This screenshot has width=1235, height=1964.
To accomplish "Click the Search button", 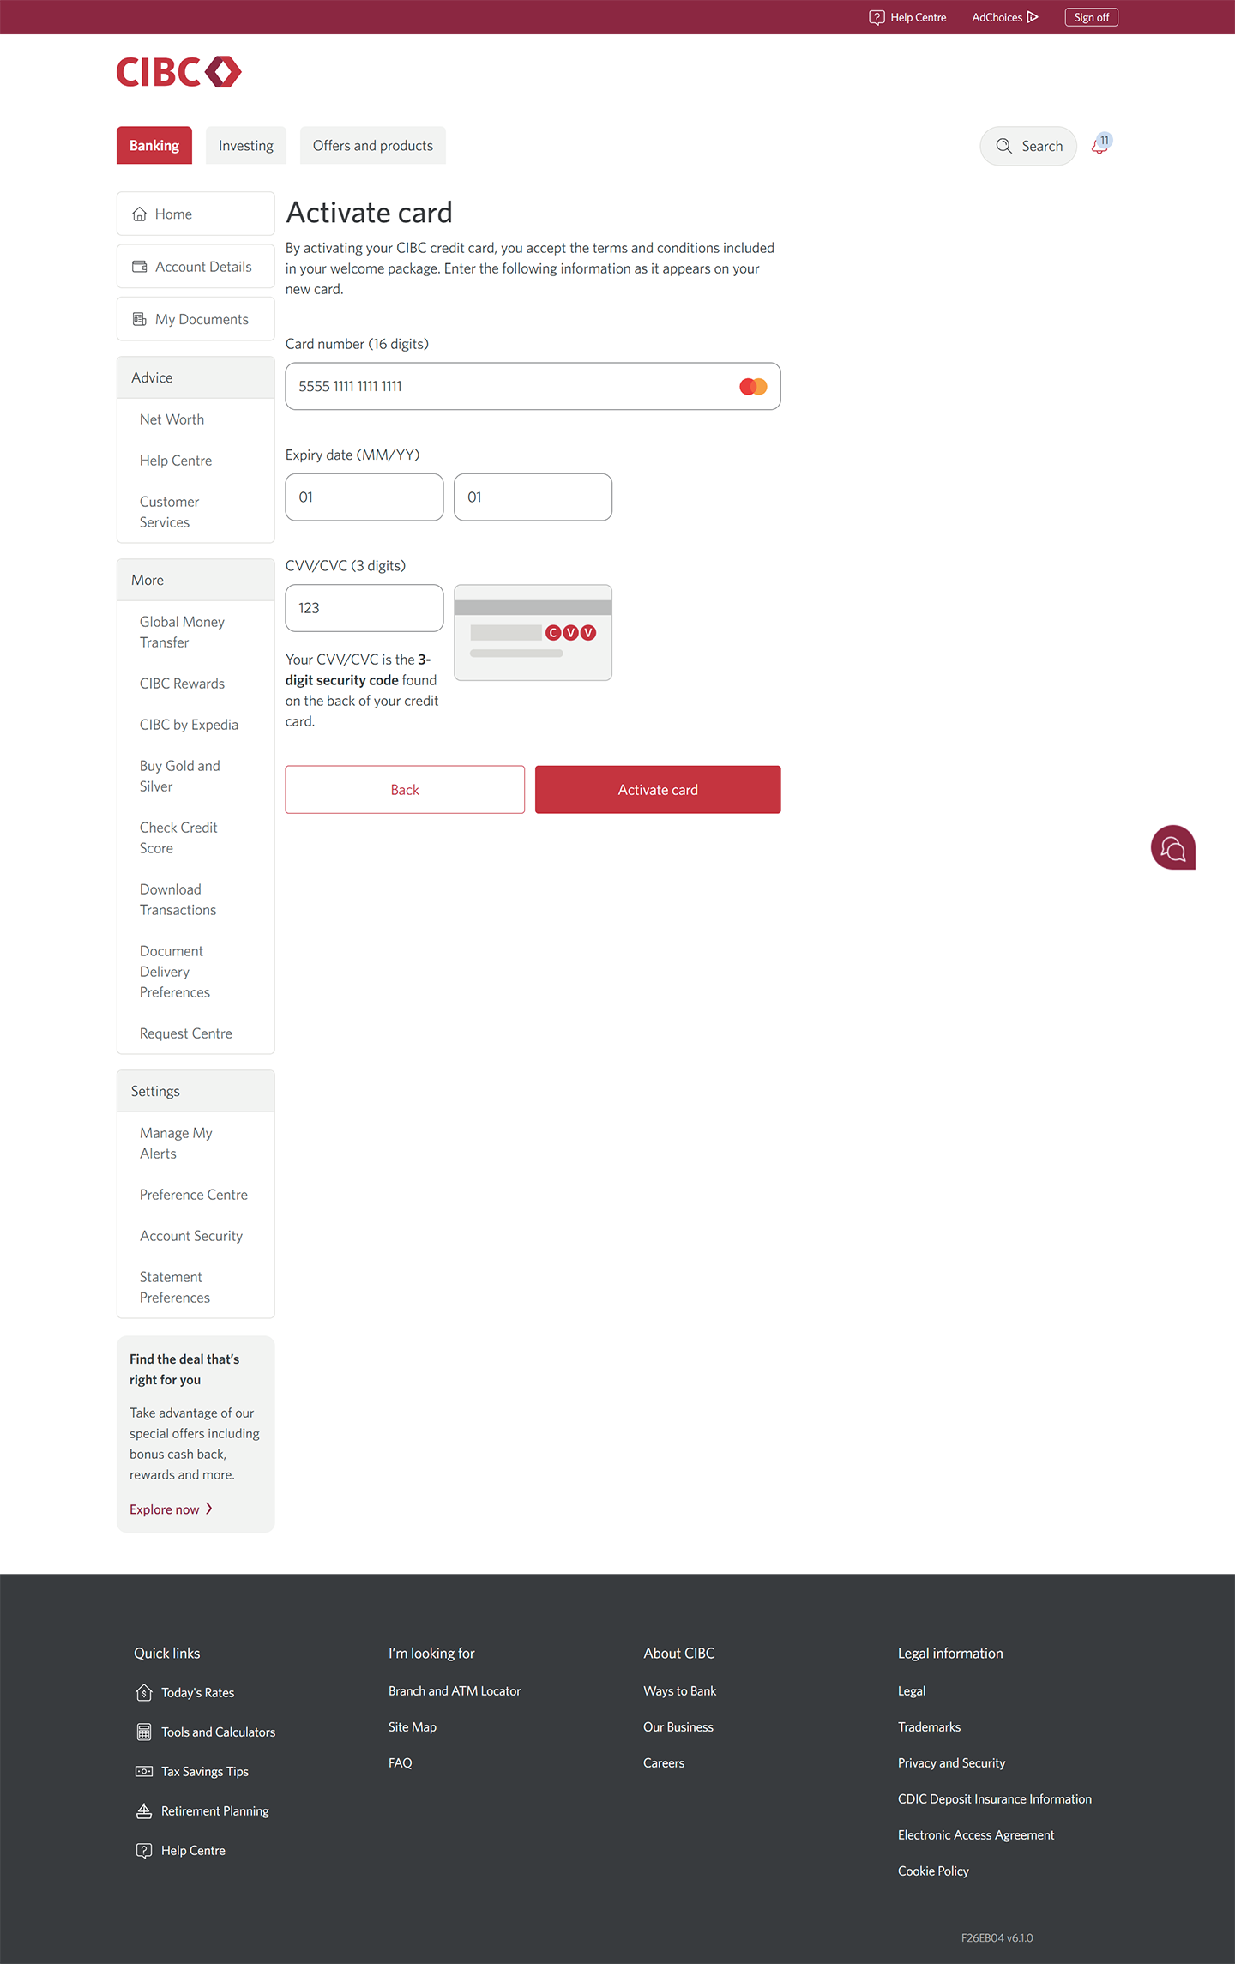I will click(x=1028, y=146).
